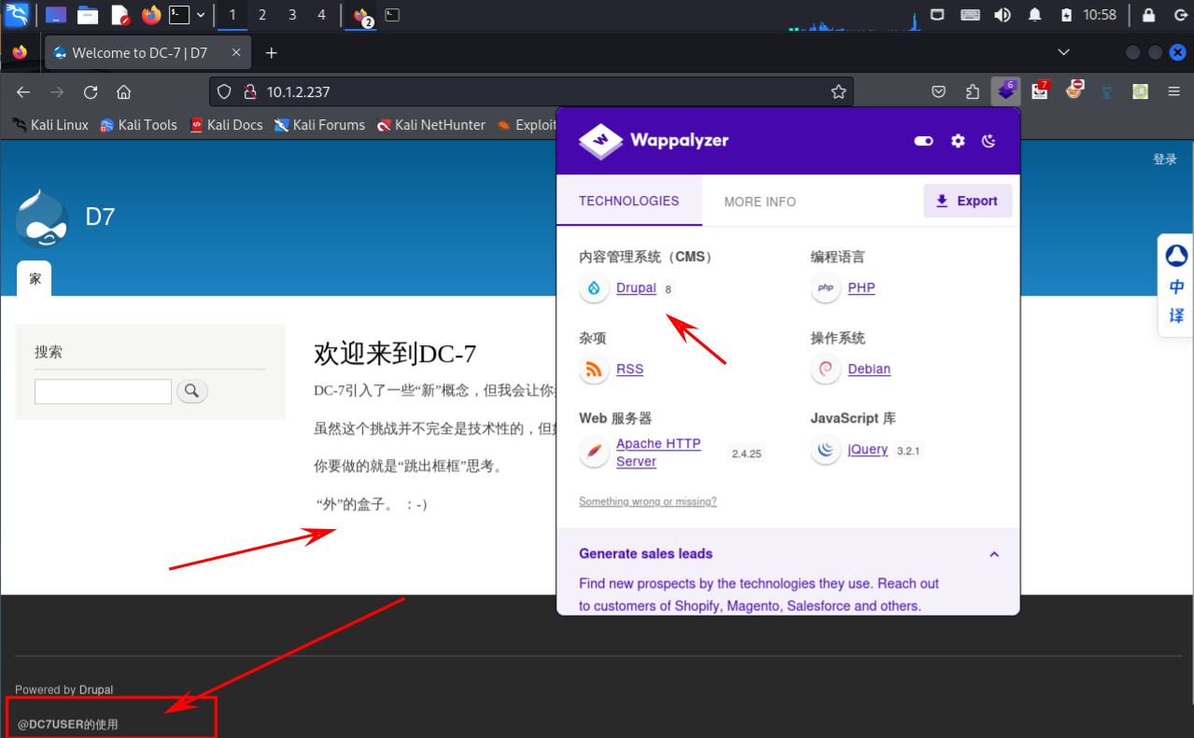Click the browser forward arrow
Screen dimensions: 1194x738
tap(57, 91)
